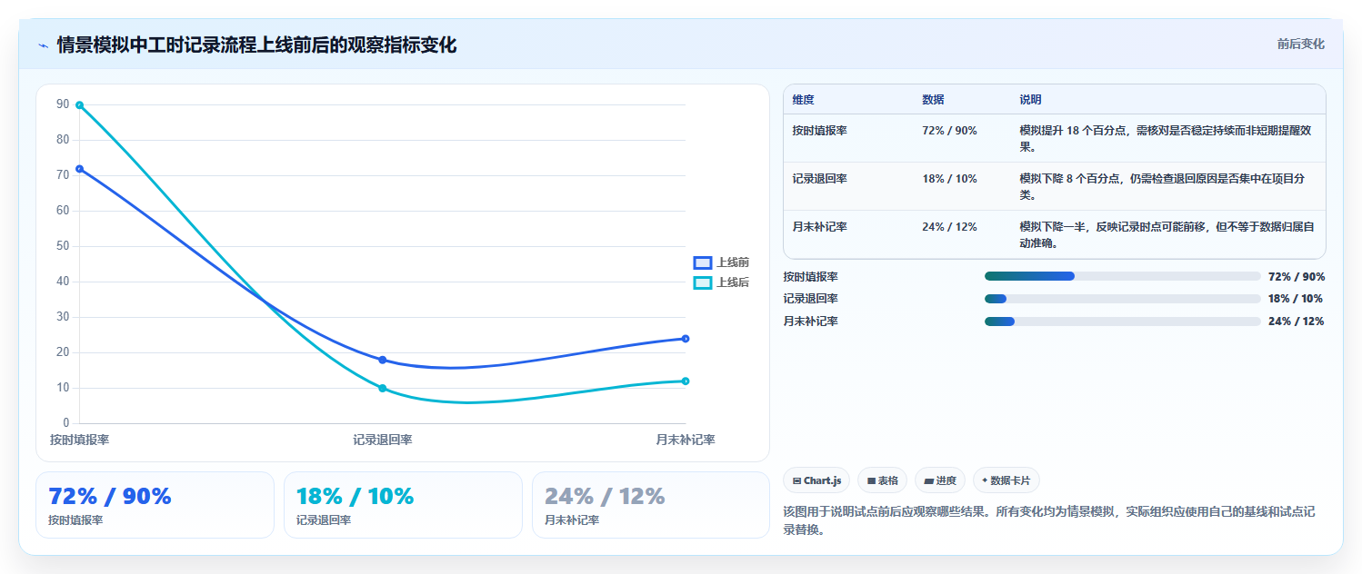Click the 前后变化 label in header
1362x574 pixels.
[x=1301, y=44]
